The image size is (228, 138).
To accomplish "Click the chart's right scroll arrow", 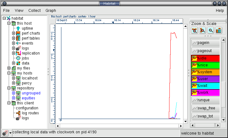I will [181, 126].
